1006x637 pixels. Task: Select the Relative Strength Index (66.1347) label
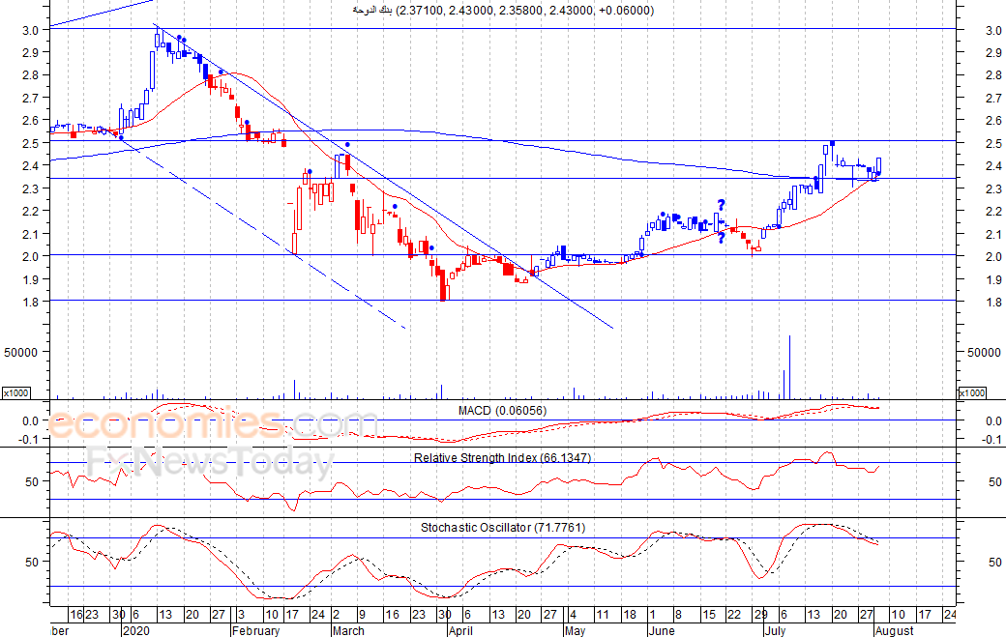click(x=502, y=457)
